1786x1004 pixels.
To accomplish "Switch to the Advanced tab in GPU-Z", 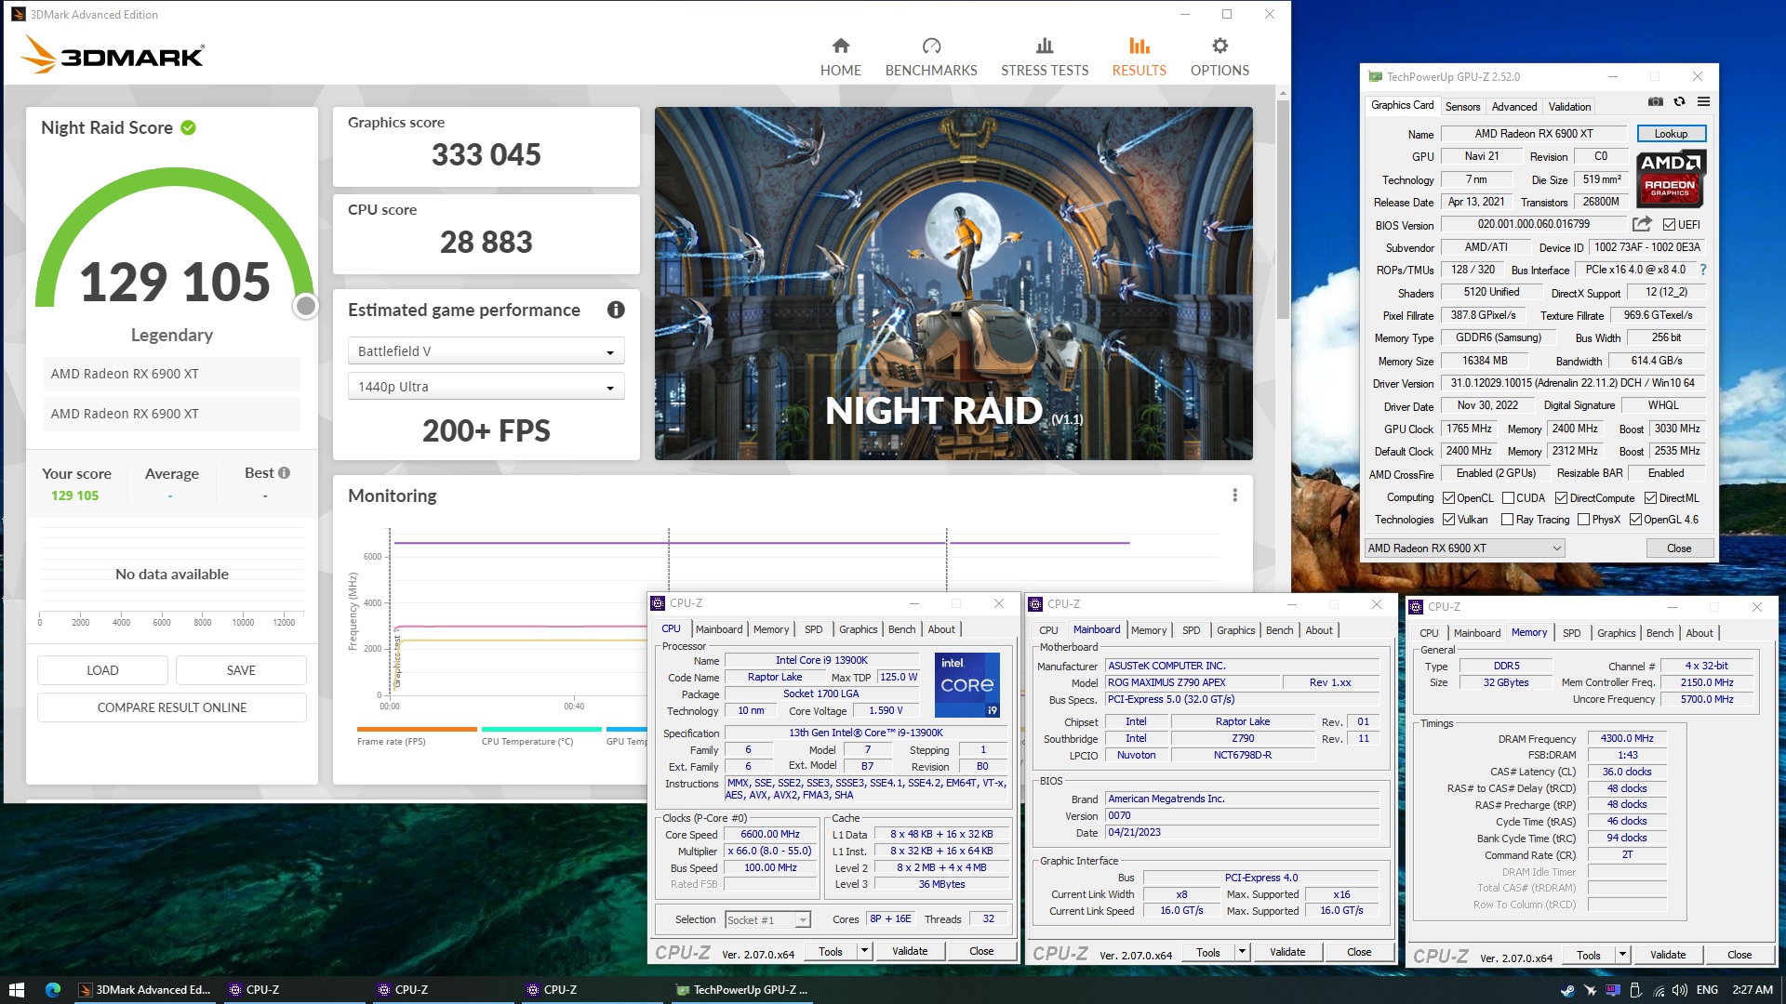I will click(1513, 107).
